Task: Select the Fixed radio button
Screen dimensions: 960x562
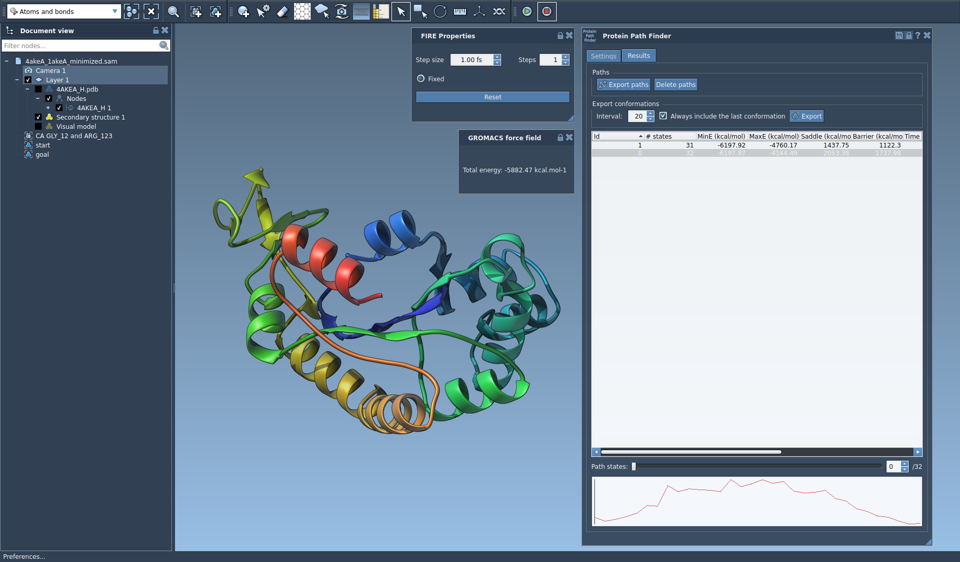Action: coord(421,79)
